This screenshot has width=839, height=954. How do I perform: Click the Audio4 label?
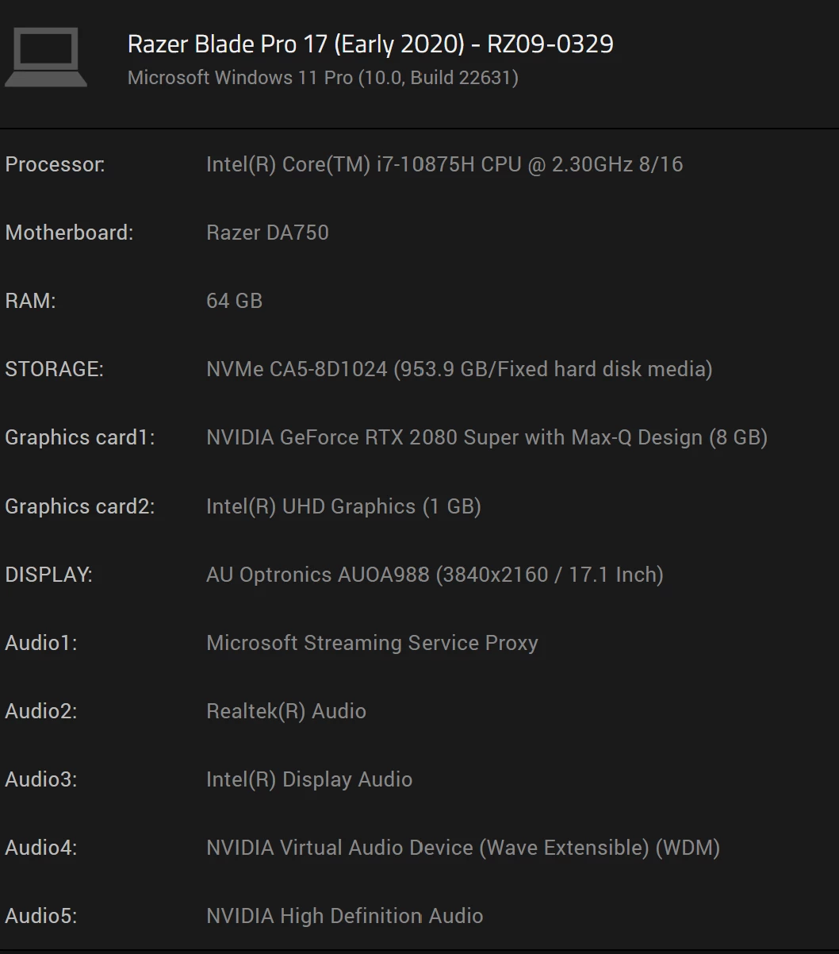pyautogui.click(x=41, y=848)
